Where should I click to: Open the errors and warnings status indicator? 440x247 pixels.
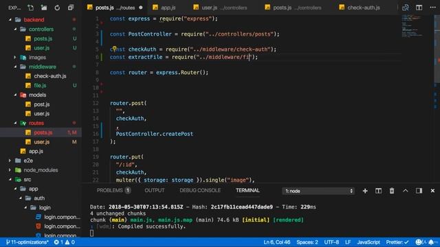pyautogui.click(x=64, y=242)
